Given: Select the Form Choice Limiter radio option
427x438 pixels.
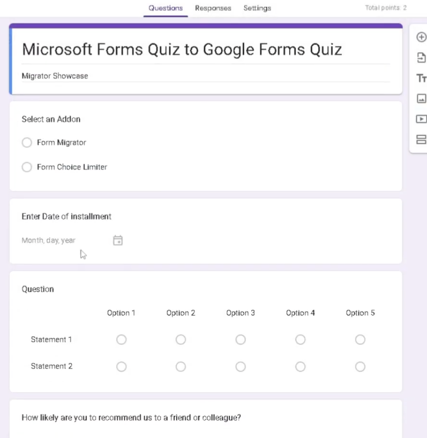Looking at the screenshot, I should click(x=27, y=167).
